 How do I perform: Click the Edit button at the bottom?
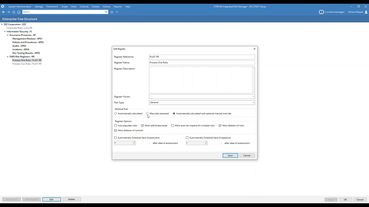pyautogui.click(x=51, y=199)
